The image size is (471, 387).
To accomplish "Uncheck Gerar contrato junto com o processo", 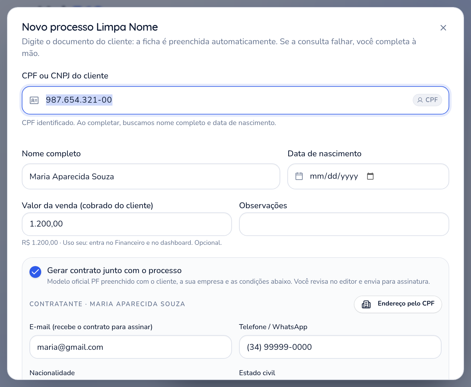I will [35, 272].
